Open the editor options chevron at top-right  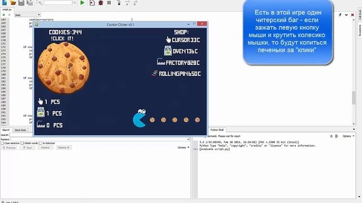point(346,15)
